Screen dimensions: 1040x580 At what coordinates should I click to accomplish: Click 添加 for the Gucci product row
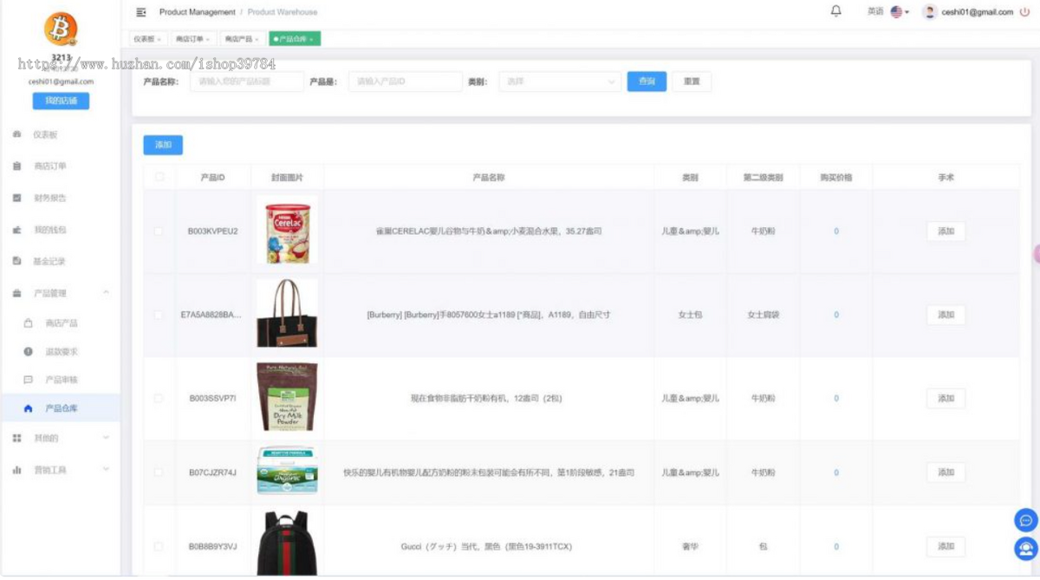(946, 546)
